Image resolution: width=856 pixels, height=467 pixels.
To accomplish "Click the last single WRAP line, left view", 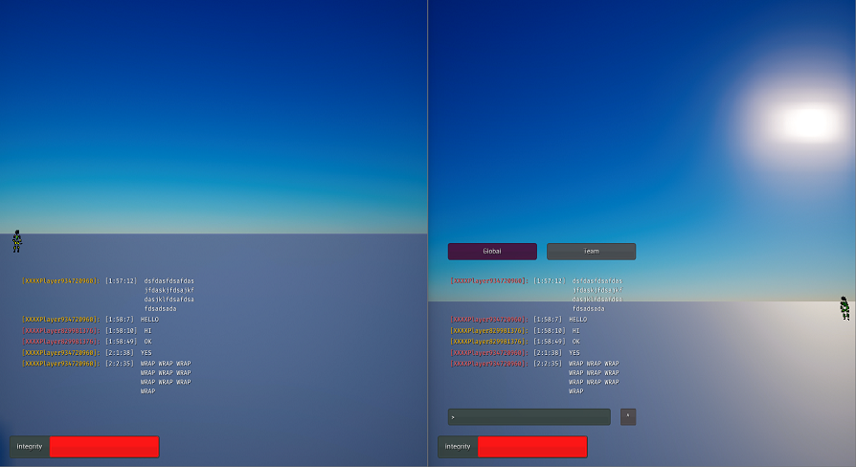I will [148, 391].
